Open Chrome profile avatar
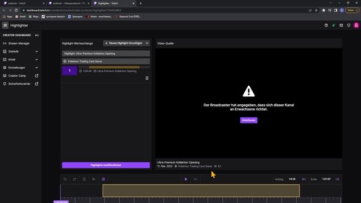Image resolution: width=361 pixels, height=203 pixels. [x=342, y=10]
